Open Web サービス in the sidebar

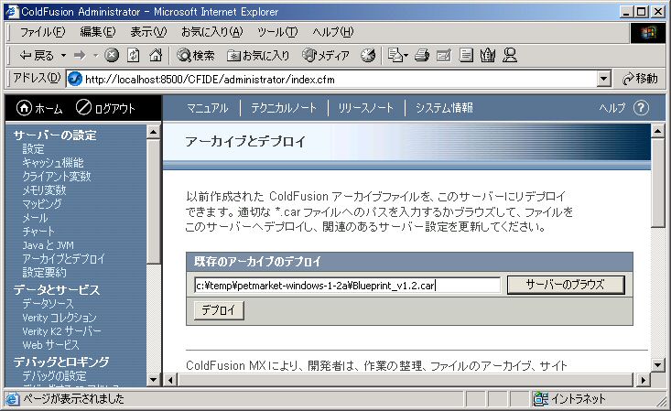(x=50, y=345)
